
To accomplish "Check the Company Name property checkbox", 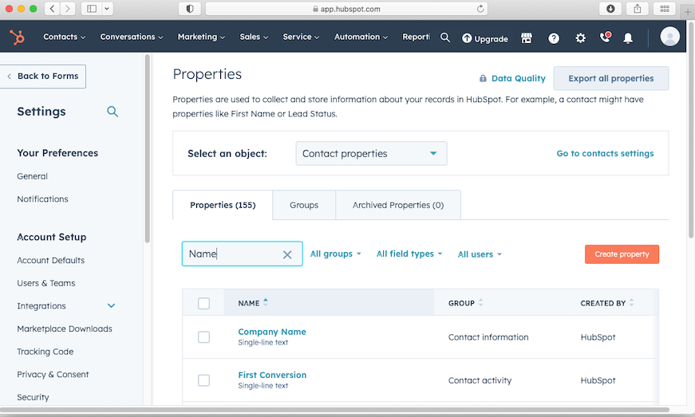I will 203,337.
